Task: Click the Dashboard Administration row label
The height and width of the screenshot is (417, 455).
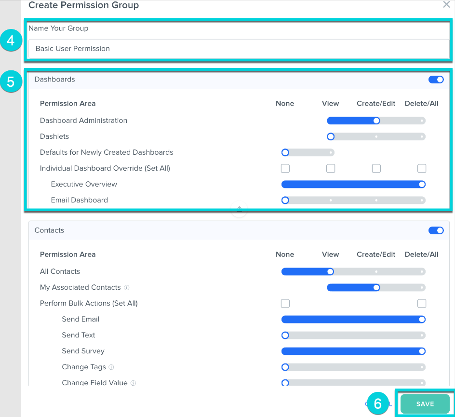Action: click(83, 121)
